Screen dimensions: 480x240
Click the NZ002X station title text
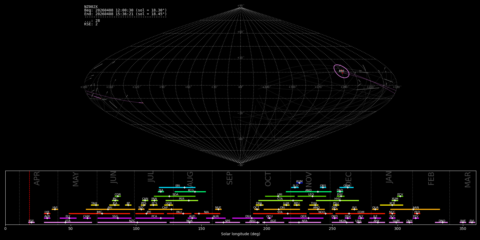click(91, 7)
